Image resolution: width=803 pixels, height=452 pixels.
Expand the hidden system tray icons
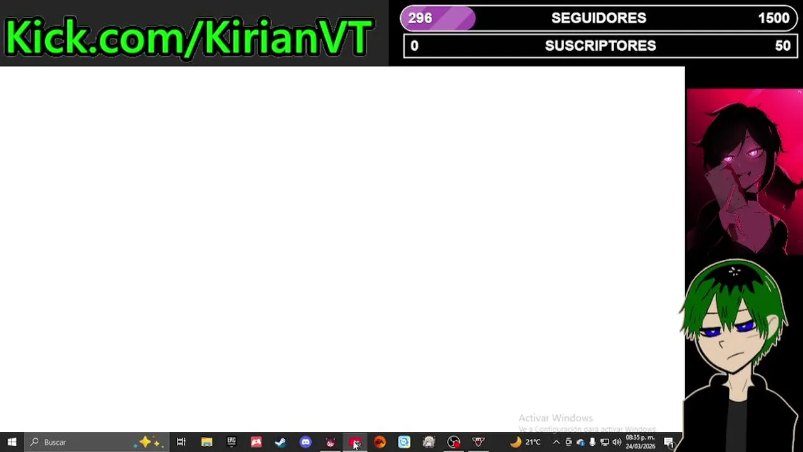pyautogui.click(x=556, y=442)
